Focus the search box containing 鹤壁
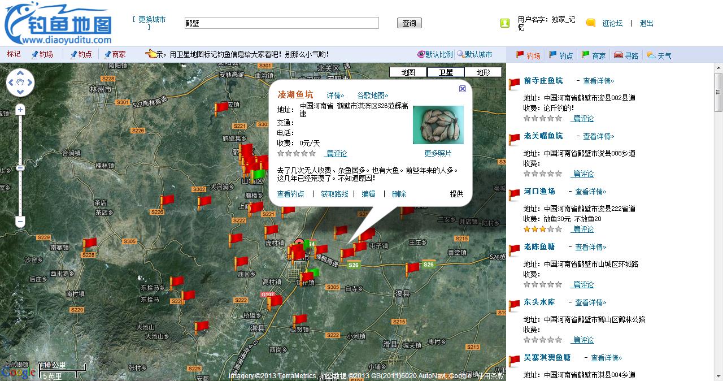 click(x=281, y=23)
